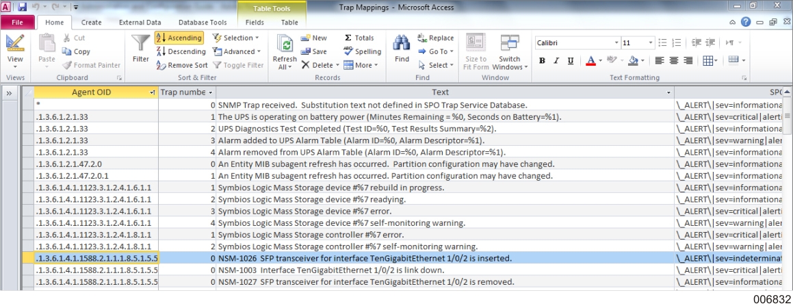The height and width of the screenshot is (306, 793).
Task: Switch to the Fields tab
Action: 255,23
